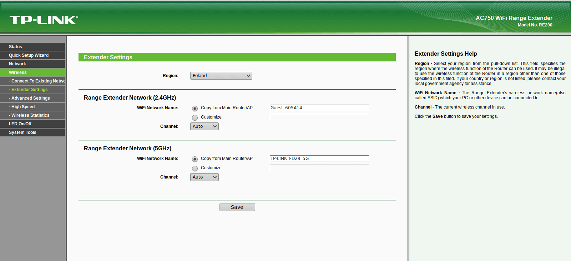This screenshot has width=571, height=261.
Task: Expand the 5GHz Channel dropdown
Action: (204, 177)
